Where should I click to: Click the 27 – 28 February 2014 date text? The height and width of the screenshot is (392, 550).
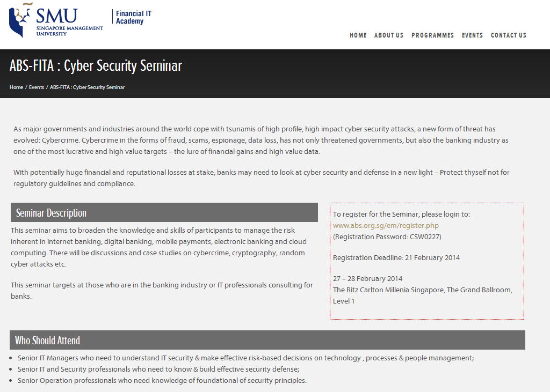pyautogui.click(x=367, y=279)
